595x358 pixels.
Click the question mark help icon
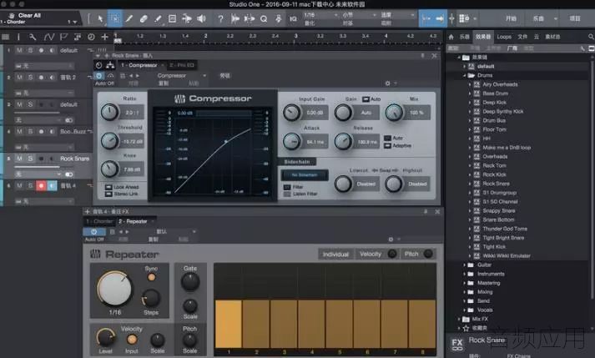(220, 18)
